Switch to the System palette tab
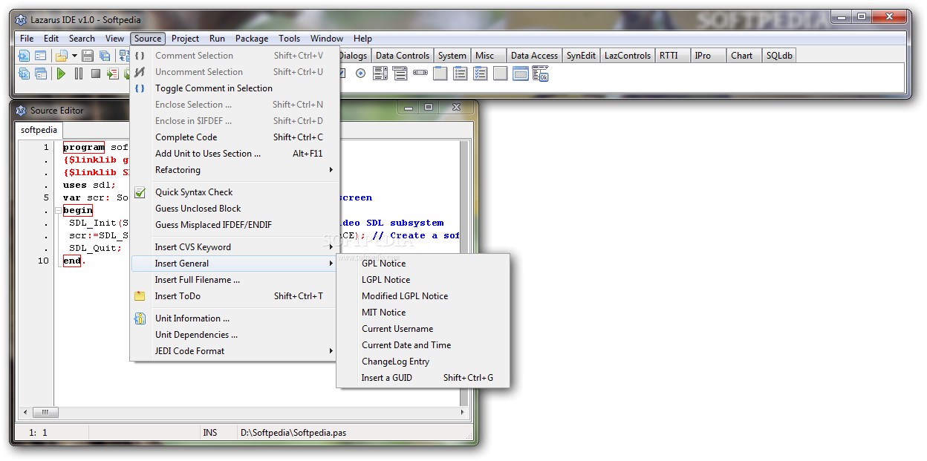927x461 pixels. [452, 56]
